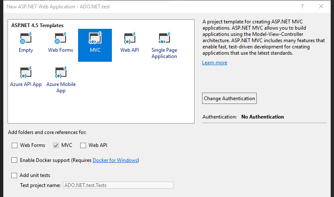The image size is (334, 197).
Task: Select the Azure Mobile App template
Action: coord(61,80)
